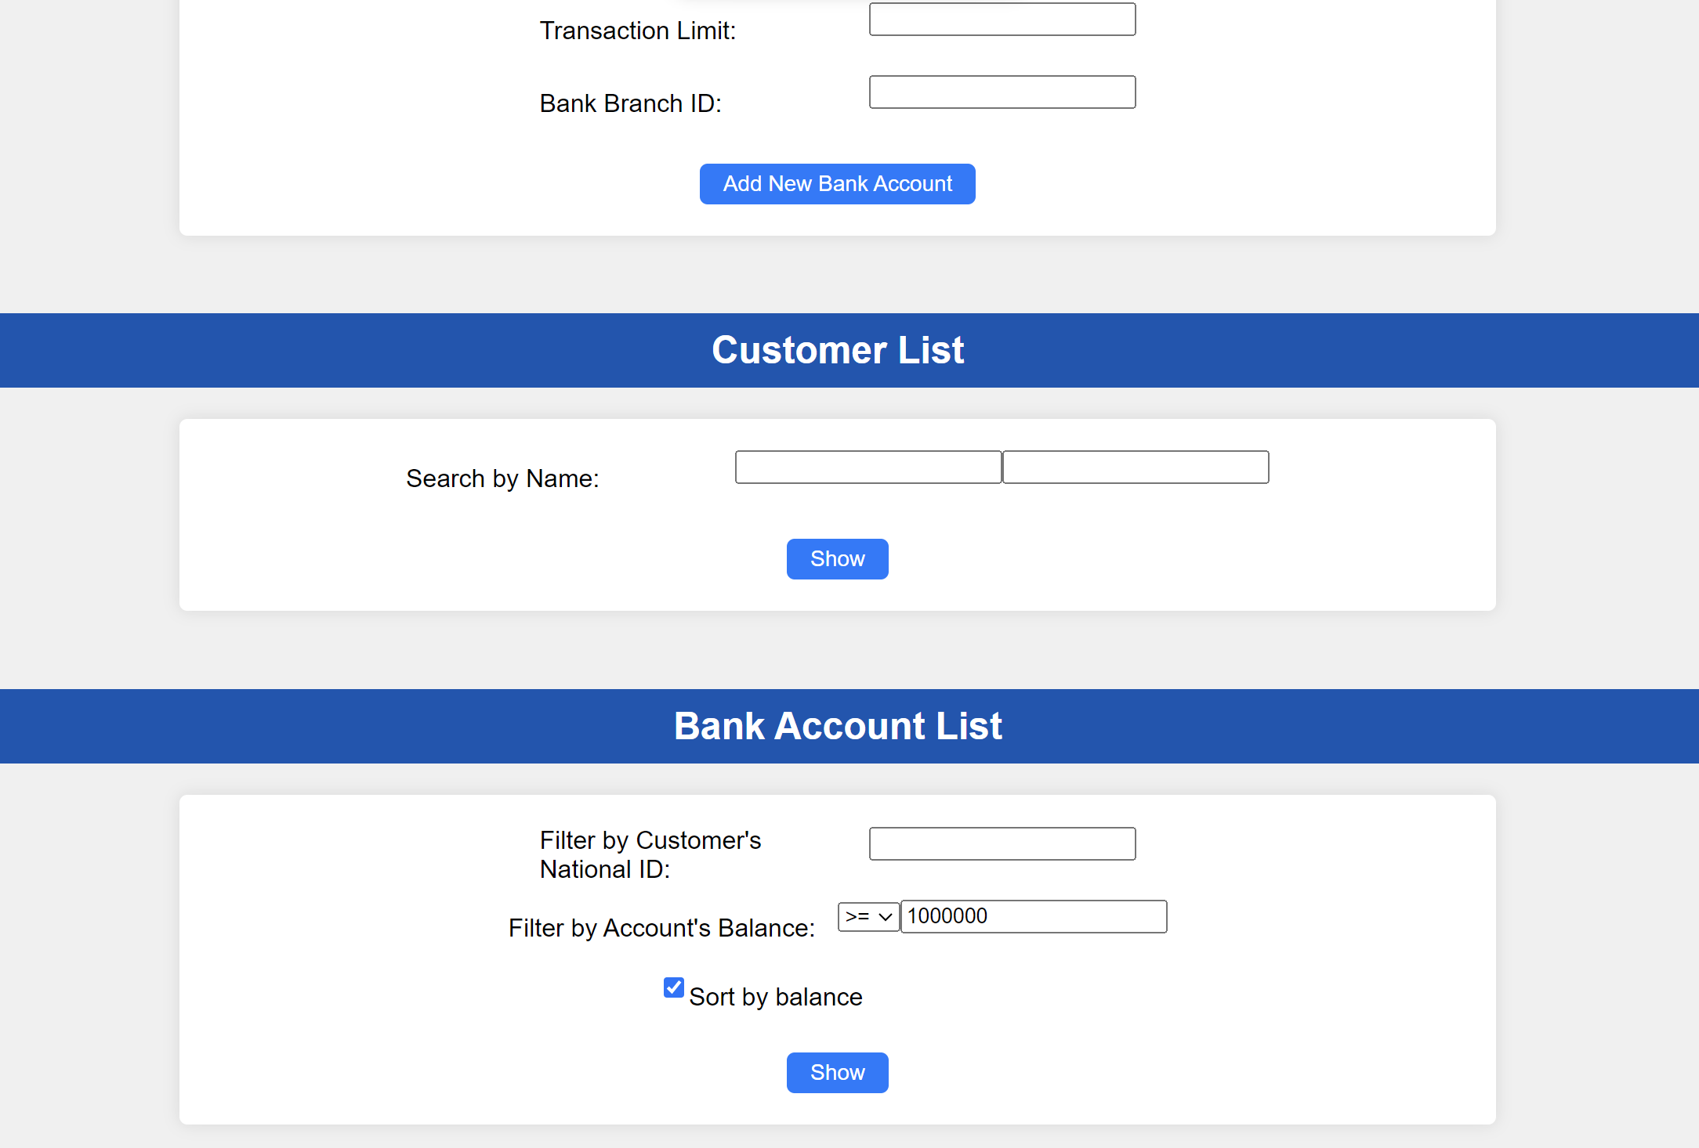Click the Transaction Limit label
The height and width of the screenshot is (1148, 1699).
click(x=638, y=31)
